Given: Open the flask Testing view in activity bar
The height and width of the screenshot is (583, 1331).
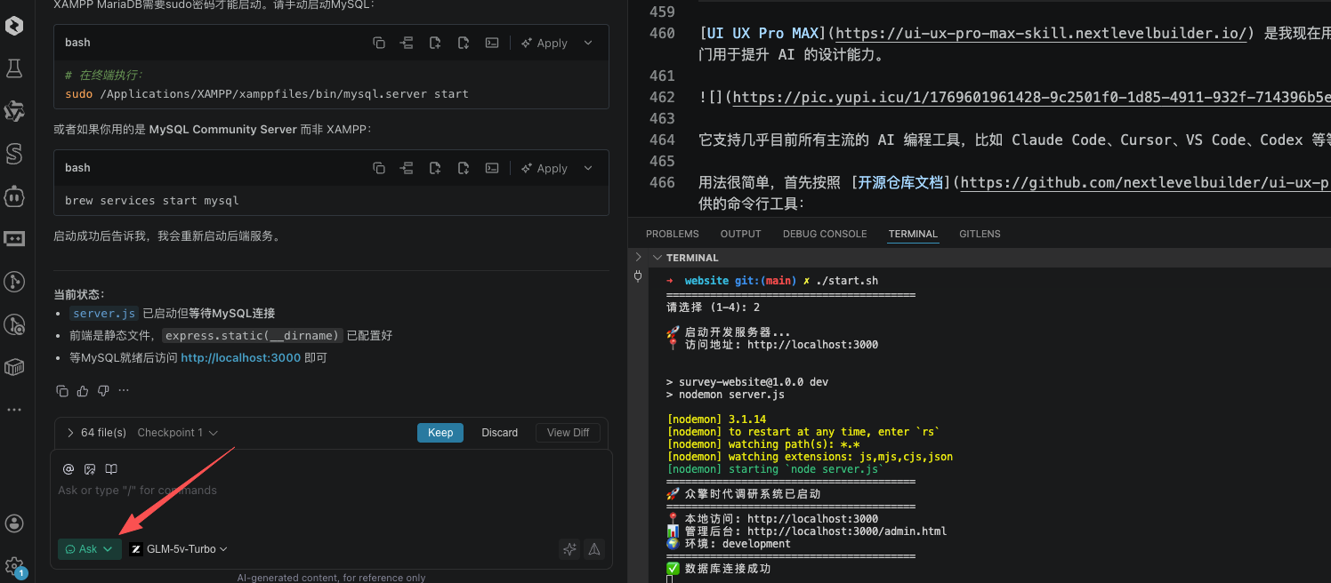Looking at the screenshot, I should (x=14, y=68).
